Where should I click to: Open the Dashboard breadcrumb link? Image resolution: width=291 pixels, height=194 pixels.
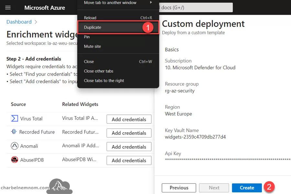click(19, 22)
